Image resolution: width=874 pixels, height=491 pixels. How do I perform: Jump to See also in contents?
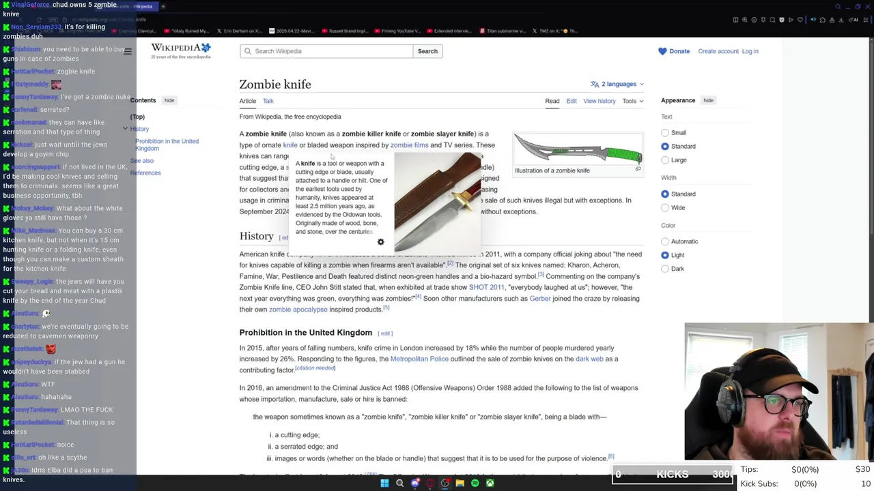142,161
